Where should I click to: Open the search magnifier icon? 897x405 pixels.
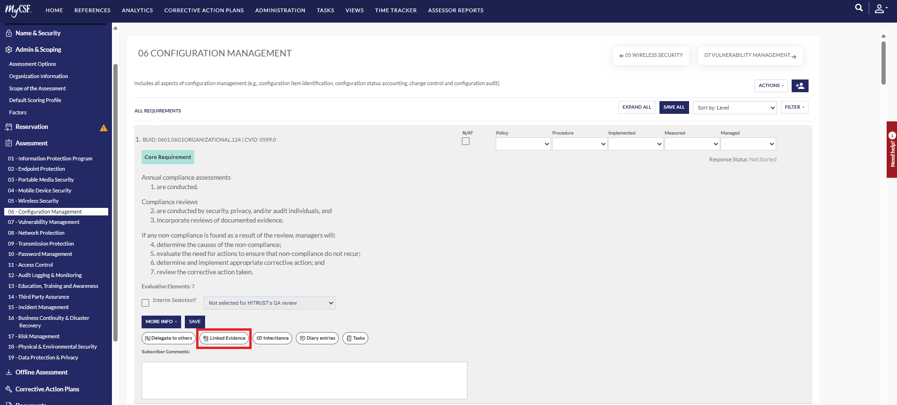[x=859, y=8]
